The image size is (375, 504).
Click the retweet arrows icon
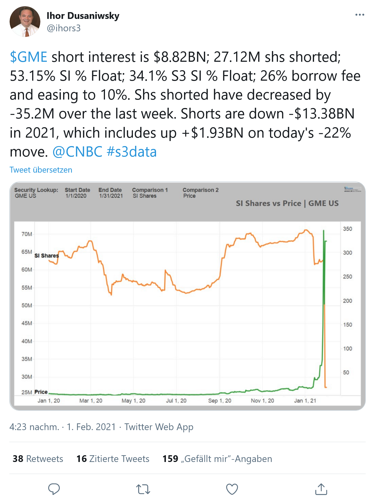(x=143, y=489)
